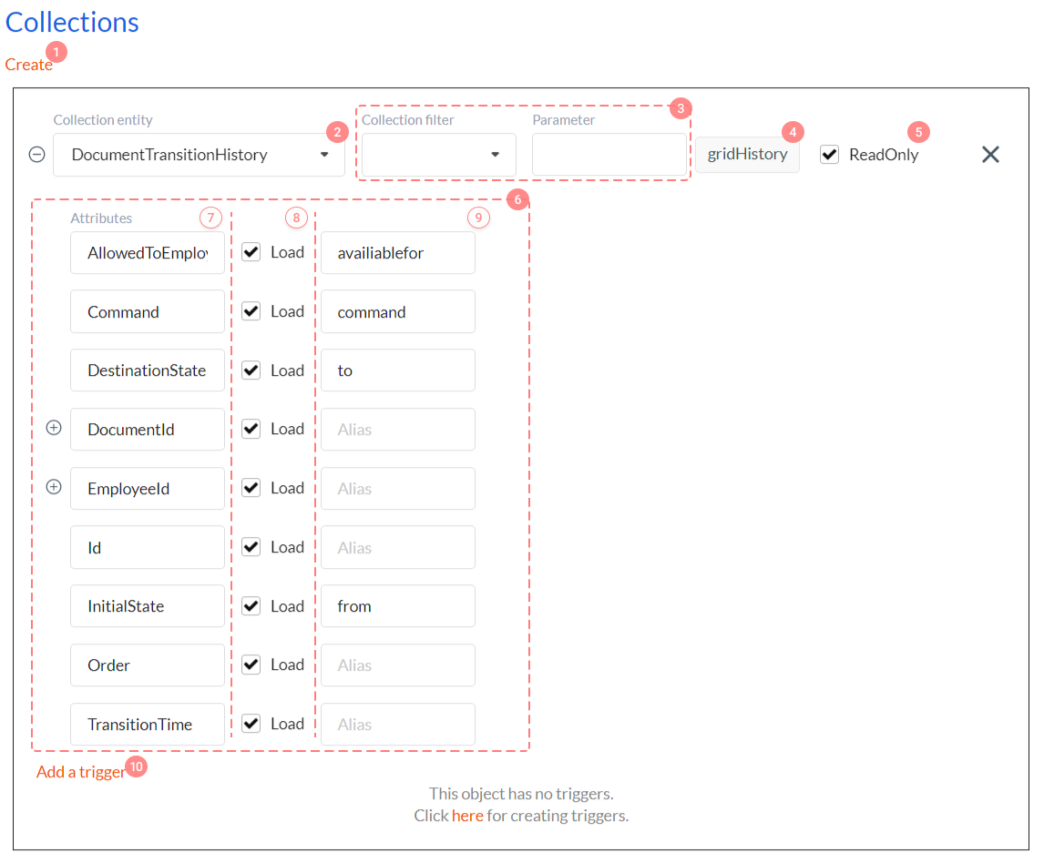Click the empty Alias field for TransitionTime
Screen dimensions: 1044x863
click(397, 724)
